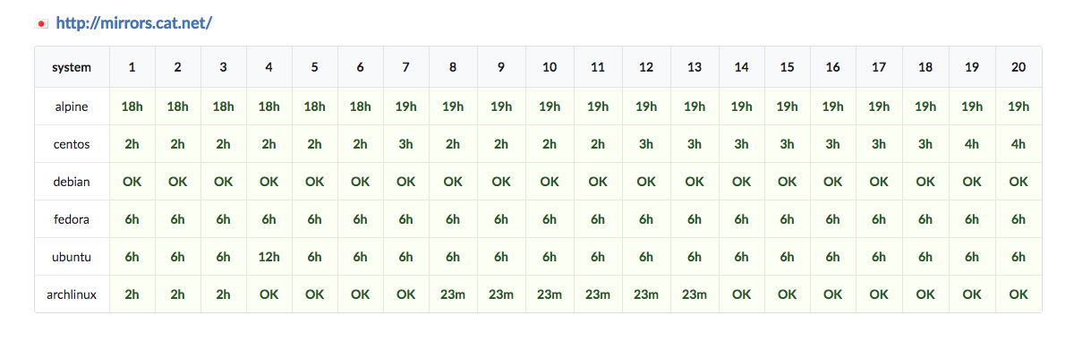1074x341 pixels.
Task: Click archlinux 2h cell under column 3
Action: click(x=224, y=294)
